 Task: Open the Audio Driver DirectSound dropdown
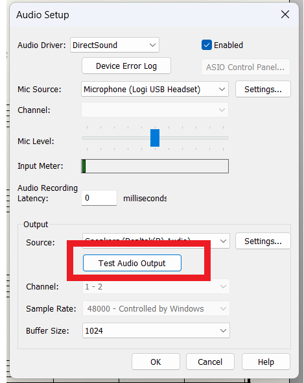[x=115, y=45]
